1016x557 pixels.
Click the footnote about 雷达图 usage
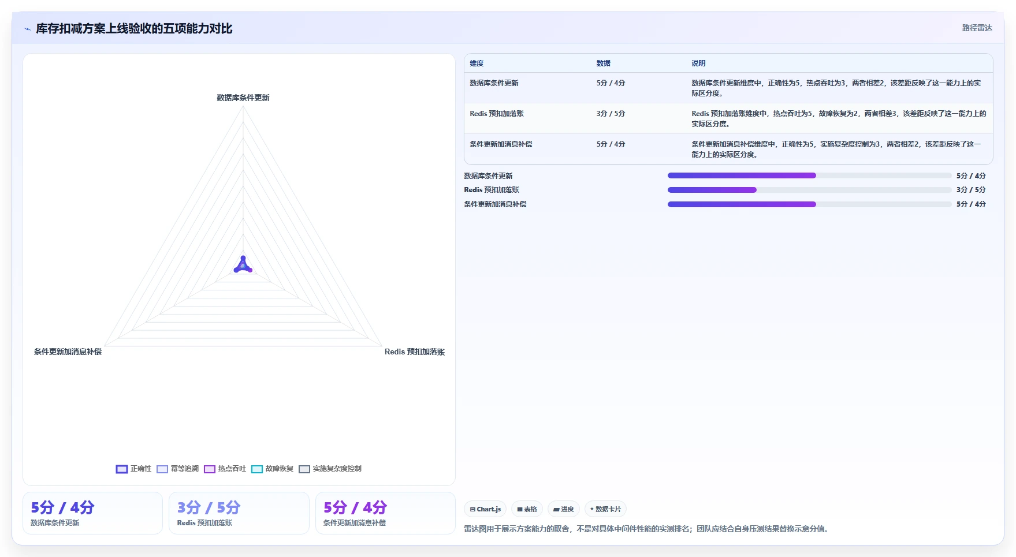click(647, 529)
